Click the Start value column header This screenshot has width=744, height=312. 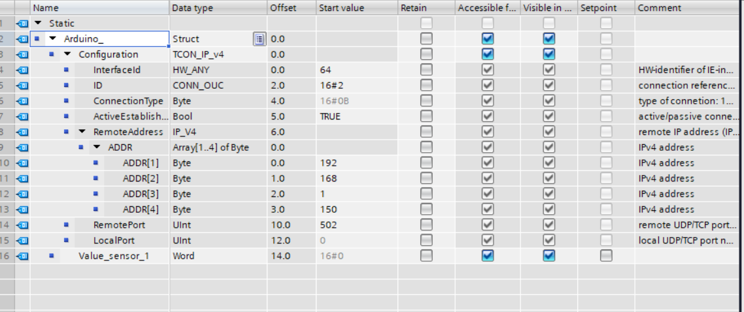coord(357,8)
